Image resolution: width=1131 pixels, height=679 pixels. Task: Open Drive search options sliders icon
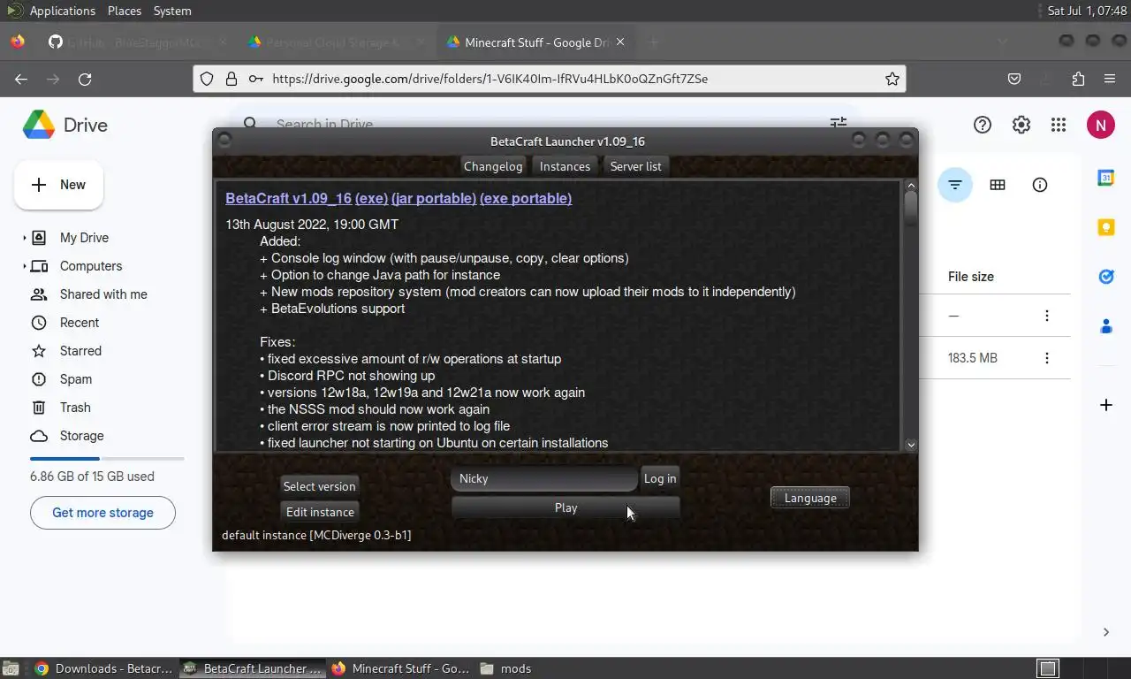coord(838,123)
